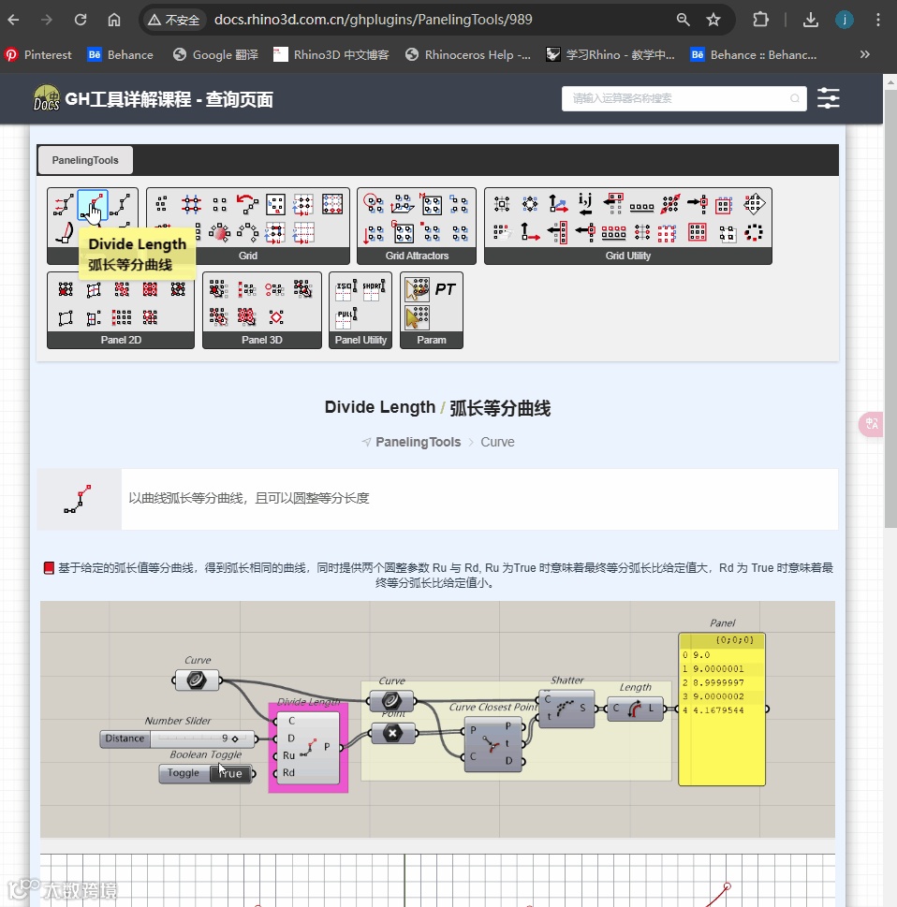Open the PanelingTools breadcrumb link
Screen dimensions: 897x907
click(x=418, y=442)
